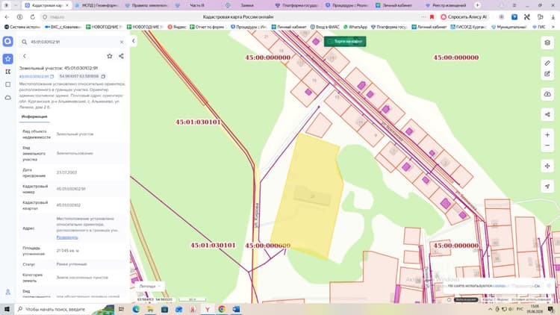Open the map layers panel icon

pyautogui.click(x=547, y=43)
